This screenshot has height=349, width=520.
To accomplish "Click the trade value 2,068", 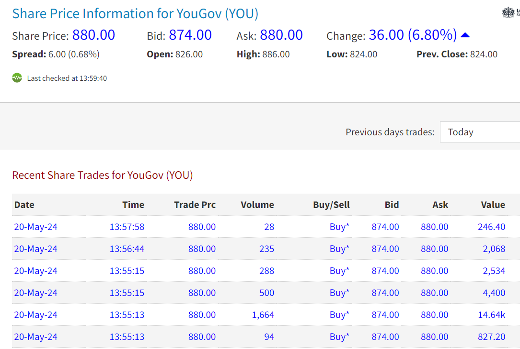I will [x=494, y=249].
